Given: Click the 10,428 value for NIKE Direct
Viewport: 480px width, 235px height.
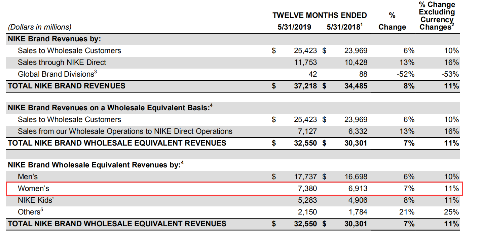Looking at the screenshot, I should 356,62.
